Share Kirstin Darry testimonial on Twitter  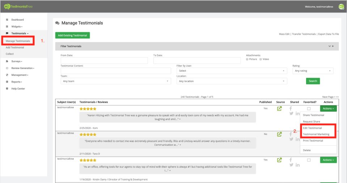click(x=291, y=165)
